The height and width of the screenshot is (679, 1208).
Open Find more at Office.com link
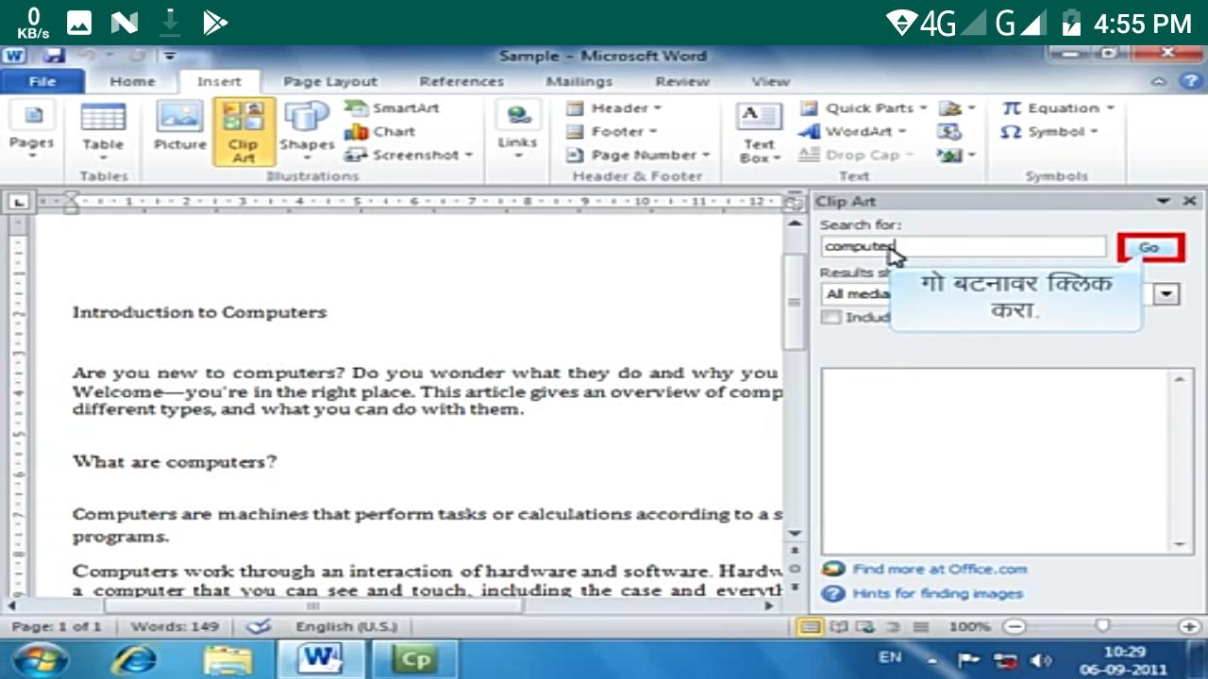(939, 570)
